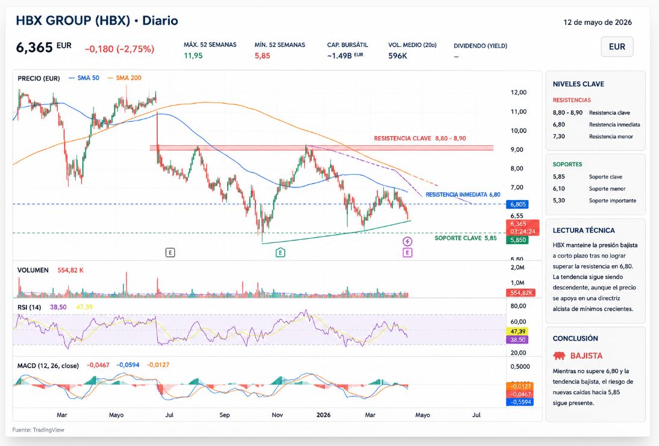Click the 80,00 RSI axis label

pyautogui.click(x=518, y=306)
